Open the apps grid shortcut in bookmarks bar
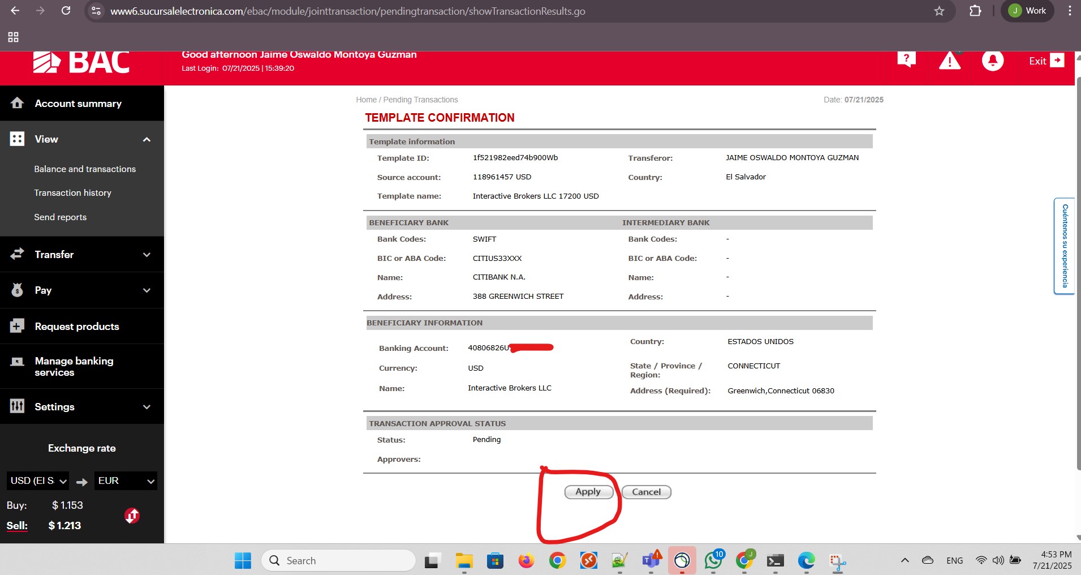The image size is (1081, 575). (x=14, y=37)
